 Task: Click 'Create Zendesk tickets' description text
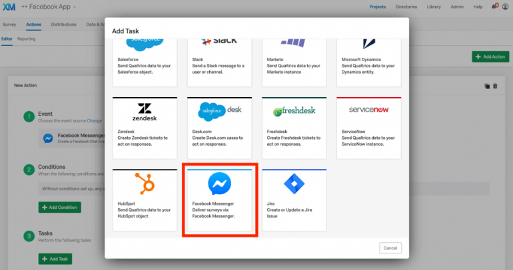143,141
